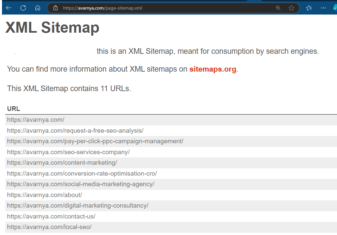The image size is (337, 235).
Task: Open the avarnya.com homepage URL
Action: [36, 120]
